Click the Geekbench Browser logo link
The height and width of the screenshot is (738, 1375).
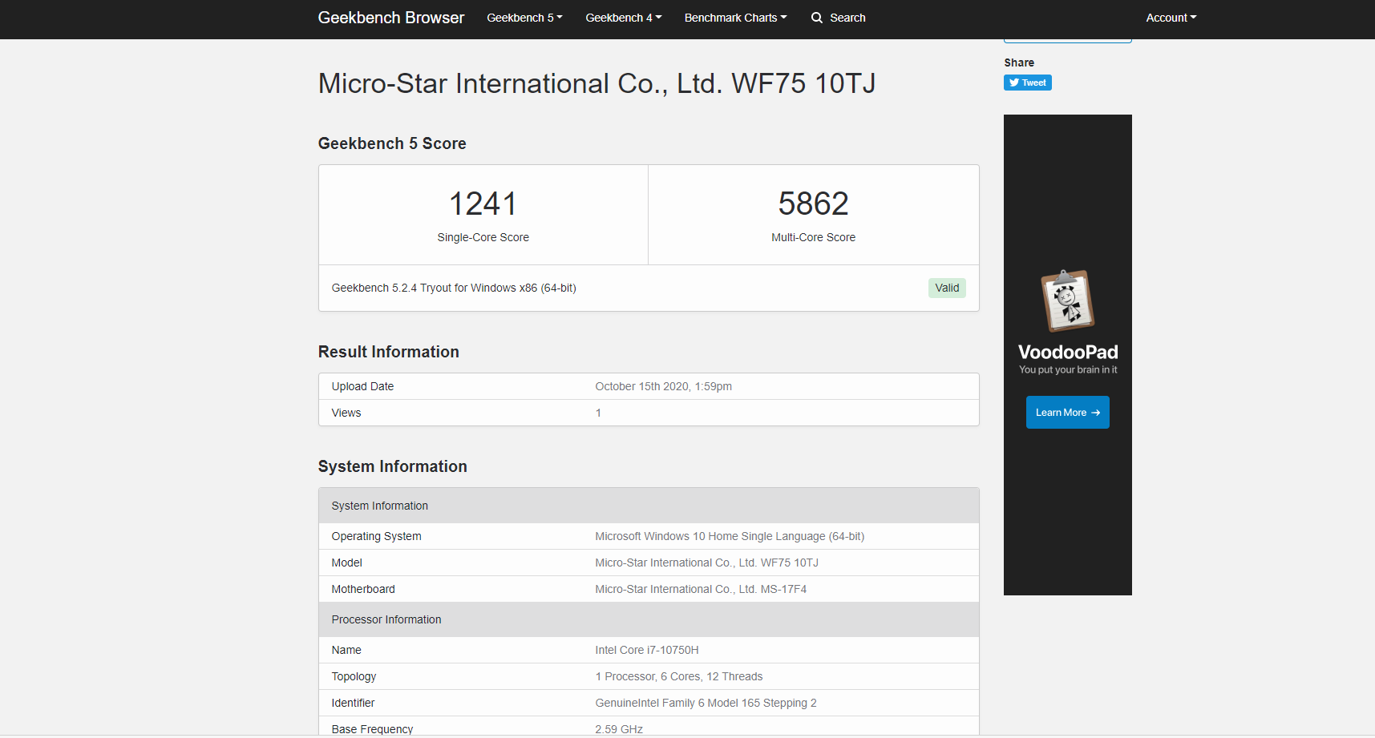pyautogui.click(x=391, y=18)
